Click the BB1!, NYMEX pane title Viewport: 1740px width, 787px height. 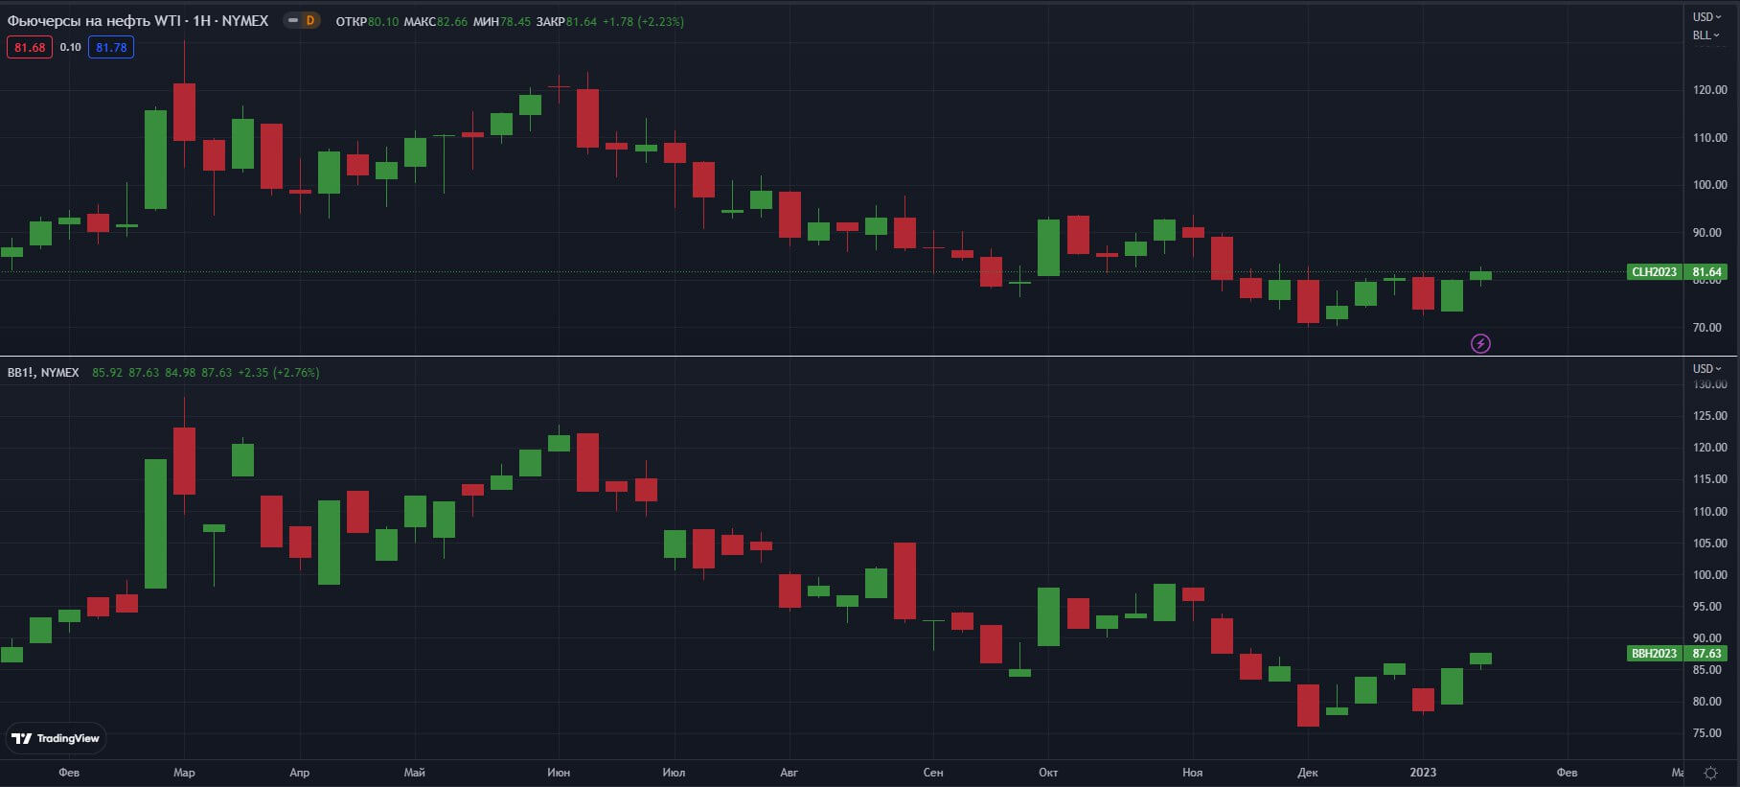43,372
